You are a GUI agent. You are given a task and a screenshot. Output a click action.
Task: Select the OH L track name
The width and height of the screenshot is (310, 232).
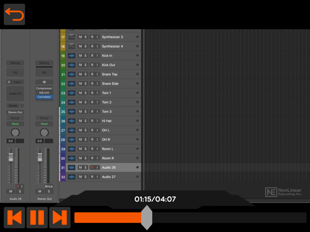point(106,130)
